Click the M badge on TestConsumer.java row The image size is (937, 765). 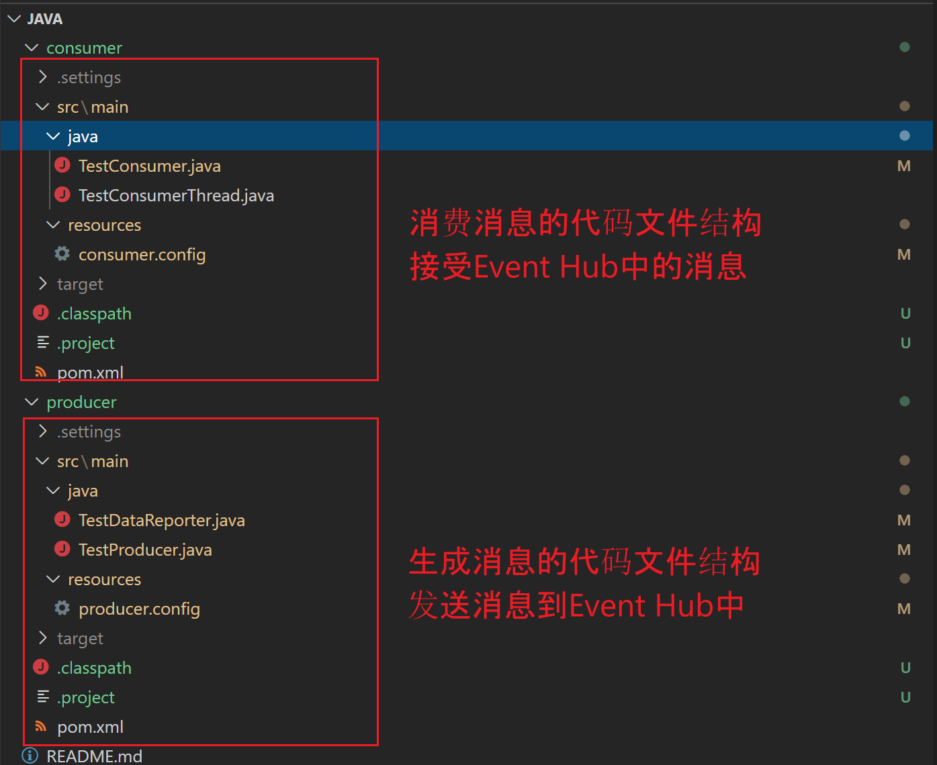click(904, 166)
